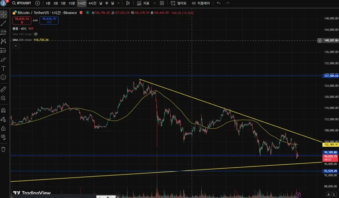Select the crosshair cursor tool
339x198 pixels.
coord(3,15)
